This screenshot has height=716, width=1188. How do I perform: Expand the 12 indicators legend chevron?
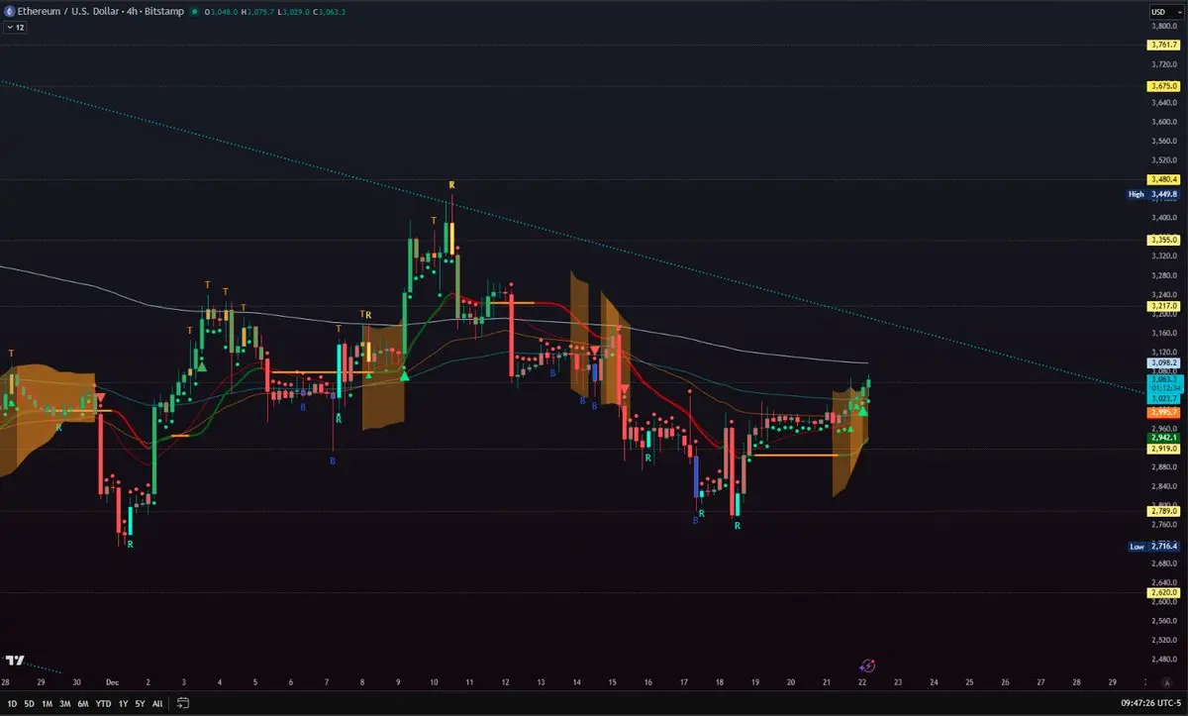point(16,28)
